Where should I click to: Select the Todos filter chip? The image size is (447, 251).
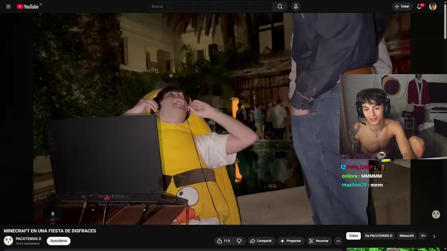tap(353, 236)
